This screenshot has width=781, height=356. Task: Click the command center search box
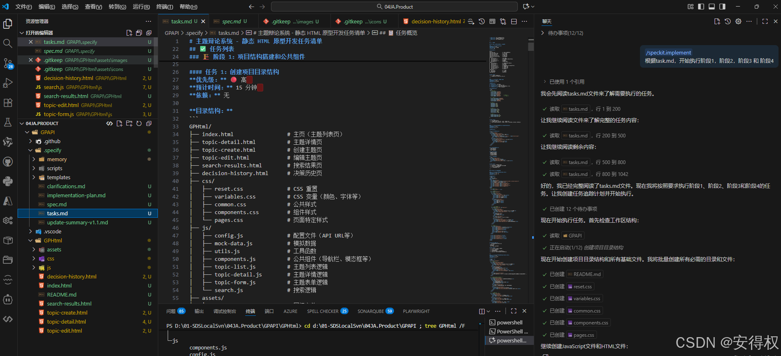[394, 7]
